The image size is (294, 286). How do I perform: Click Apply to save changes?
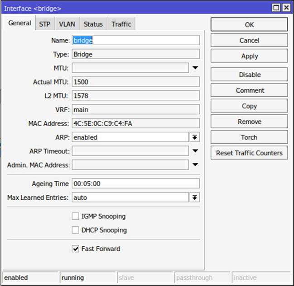click(249, 56)
